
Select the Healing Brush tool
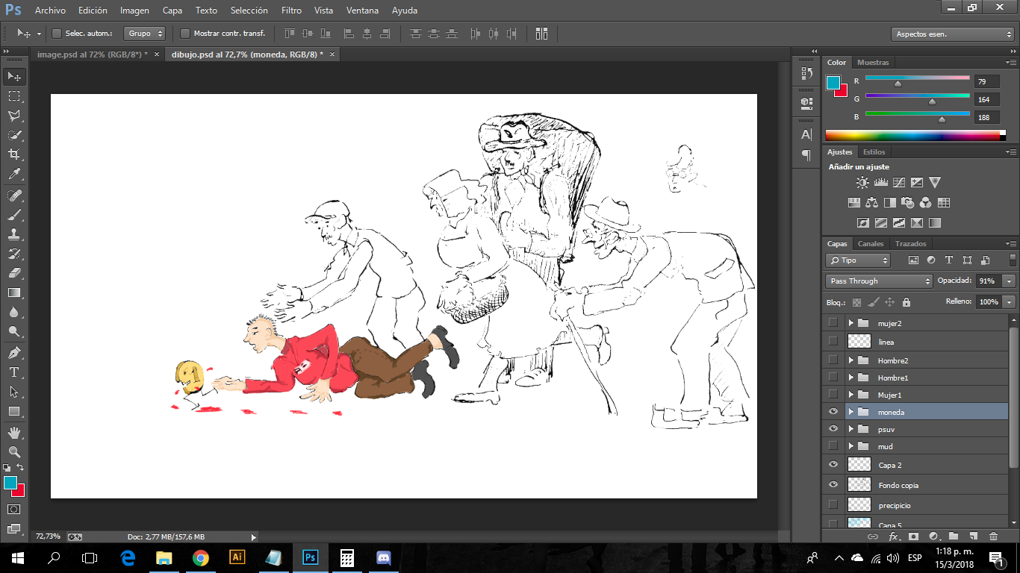tap(14, 195)
